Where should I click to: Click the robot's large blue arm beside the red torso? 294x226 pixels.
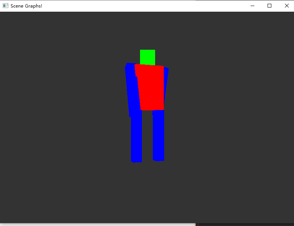[132, 90]
